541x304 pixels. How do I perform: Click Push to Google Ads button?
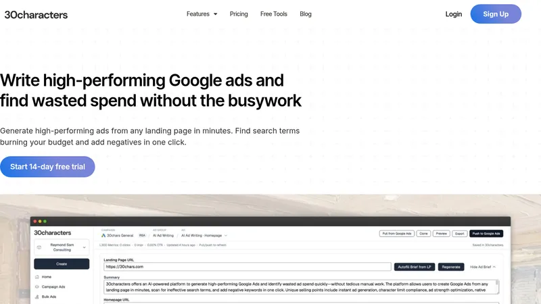pos(486,234)
